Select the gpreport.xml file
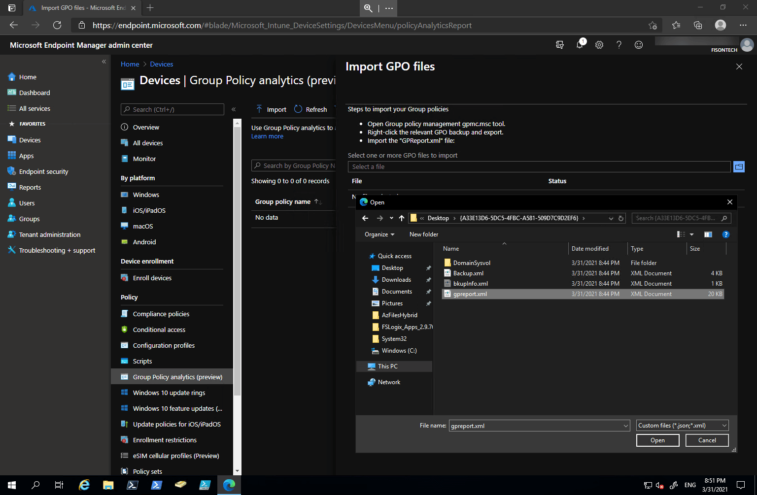The width and height of the screenshot is (757, 495). tap(583, 294)
